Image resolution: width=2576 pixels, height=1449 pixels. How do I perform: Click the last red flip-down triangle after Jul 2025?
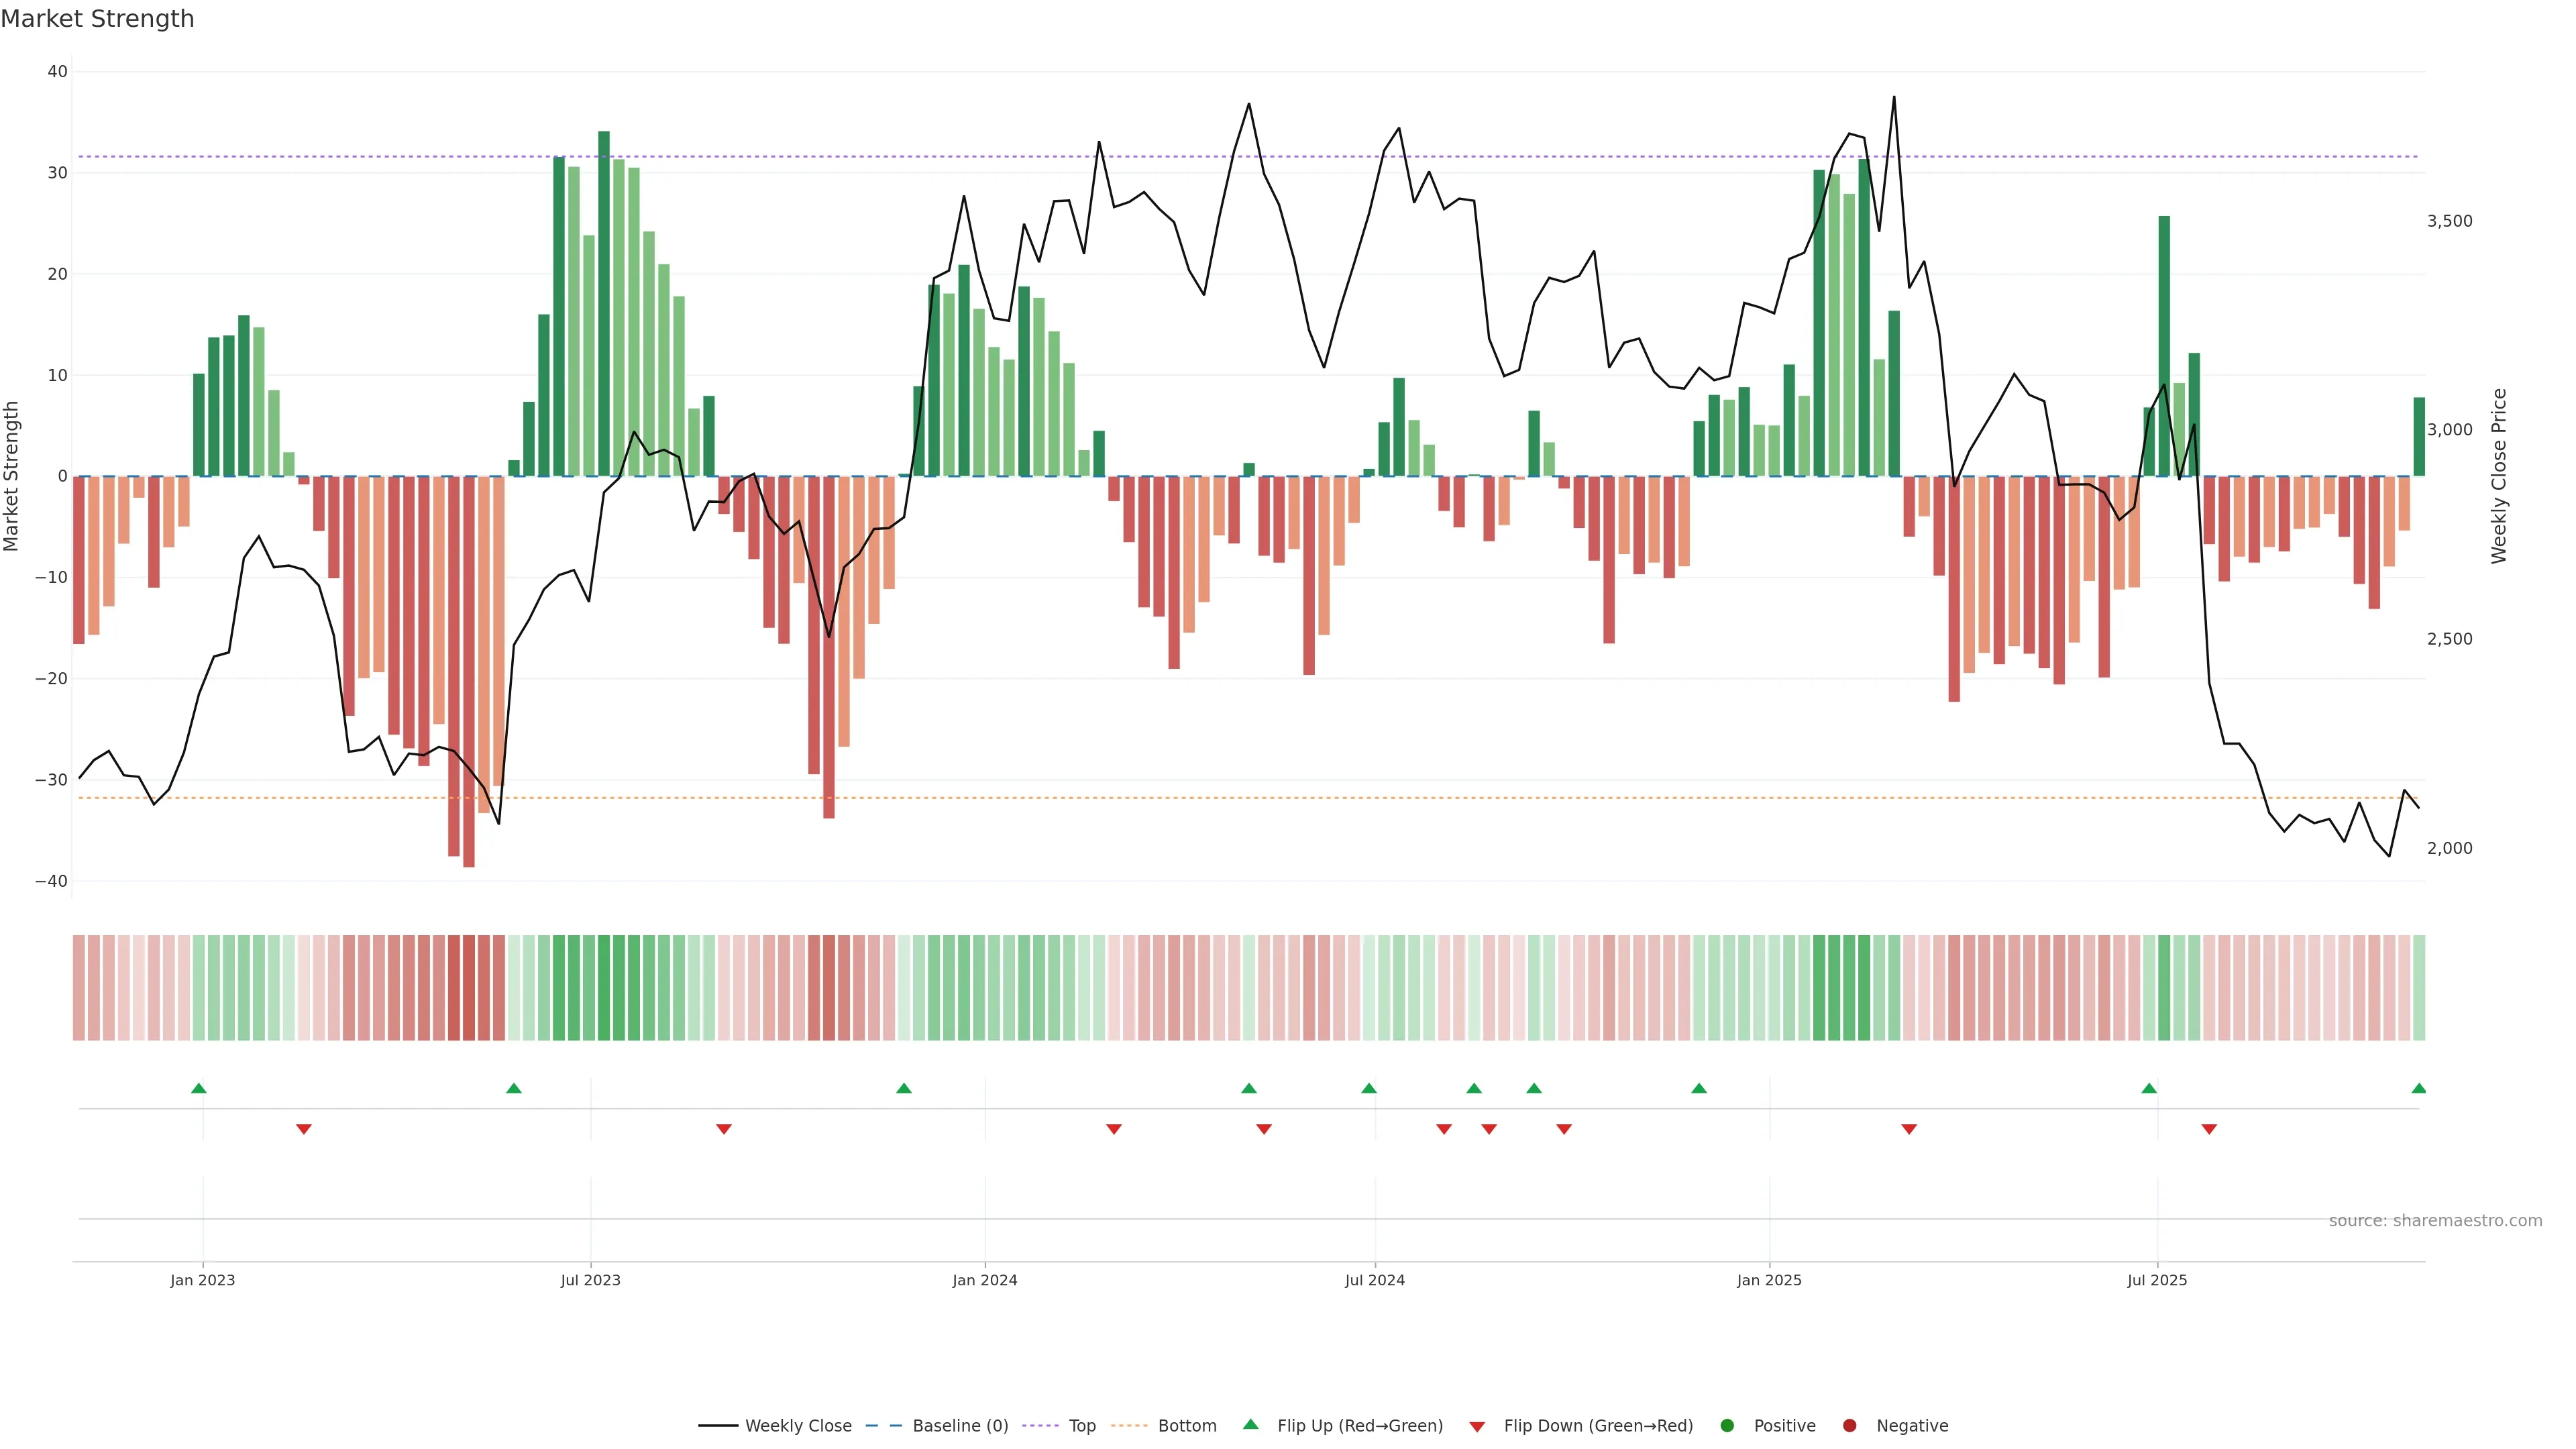(2209, 1129)
